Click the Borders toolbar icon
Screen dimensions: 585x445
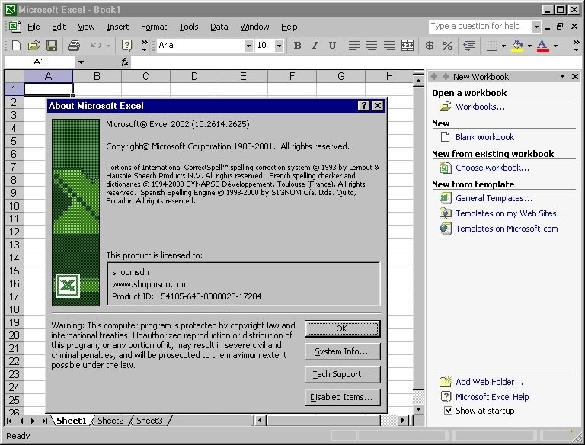click(492, 46)
